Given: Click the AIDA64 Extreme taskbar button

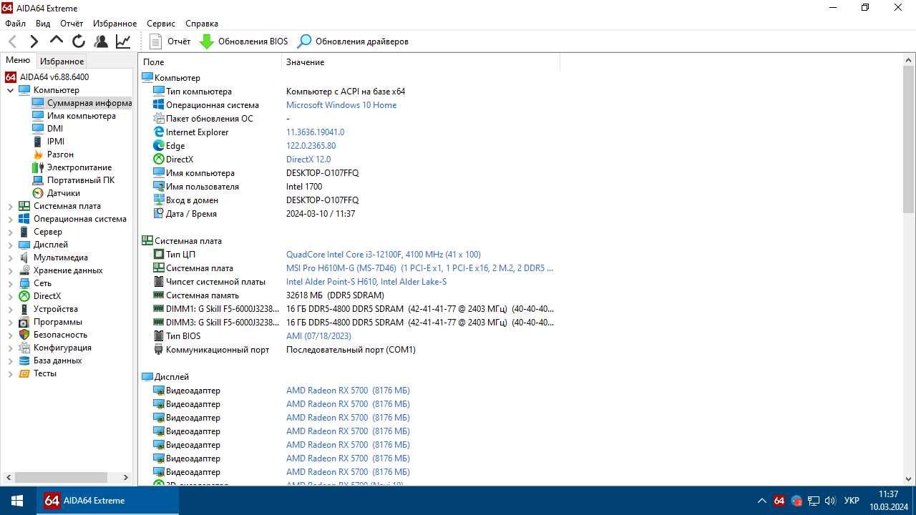Looking at the screenshot, I should click(x=107, y=501).
